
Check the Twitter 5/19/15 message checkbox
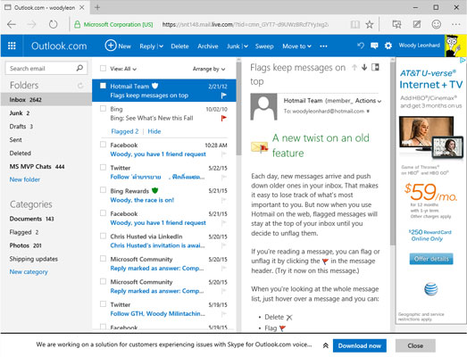tap(103, 304)
